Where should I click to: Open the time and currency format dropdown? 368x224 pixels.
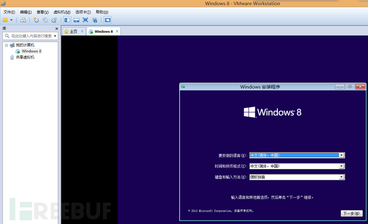[341, 166]
